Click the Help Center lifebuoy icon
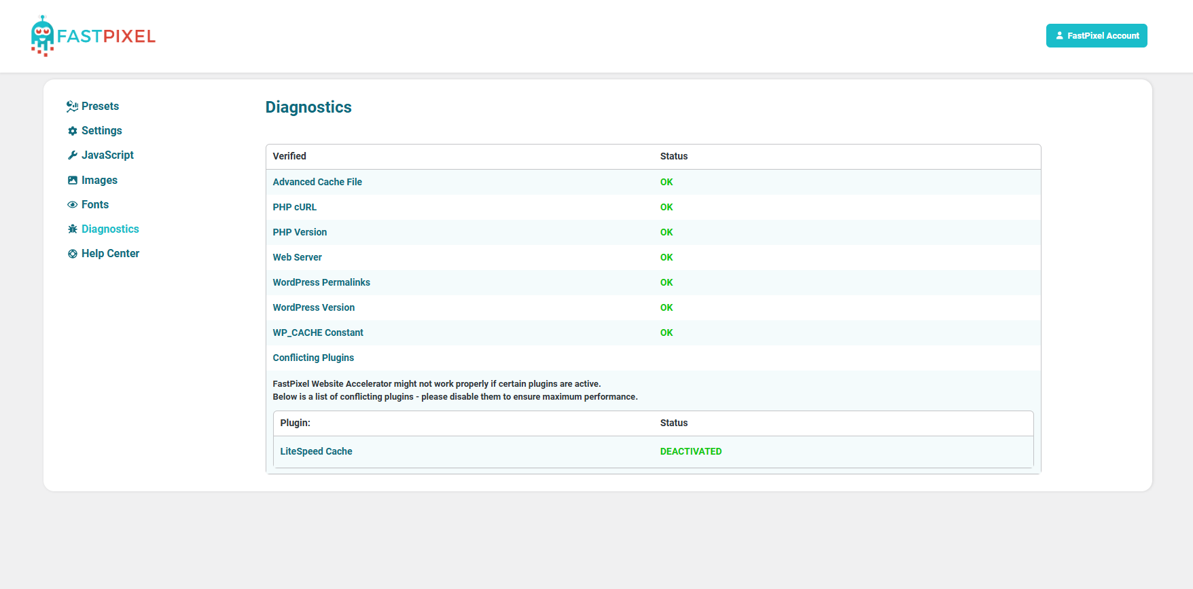The width and height of the screenshot is (1193, 589). pos(73,254)
